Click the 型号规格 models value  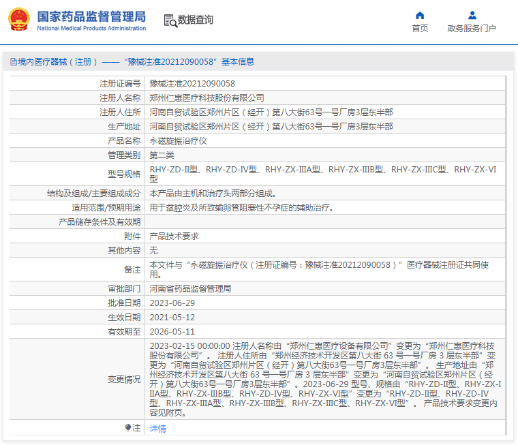click(x=323, y=174)
